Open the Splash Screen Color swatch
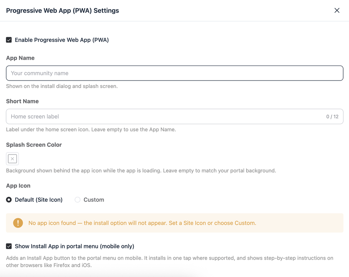 tap(13, 159)
